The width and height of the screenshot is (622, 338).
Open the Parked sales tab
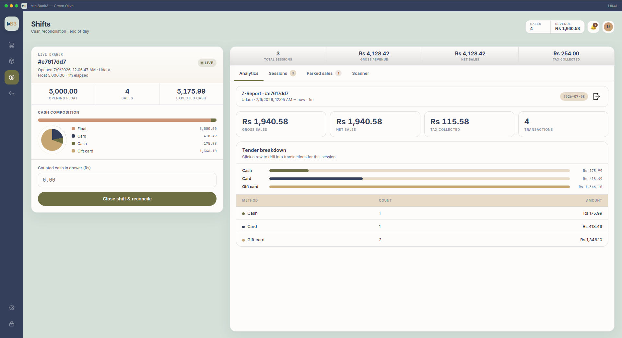(x=324, y=73)
